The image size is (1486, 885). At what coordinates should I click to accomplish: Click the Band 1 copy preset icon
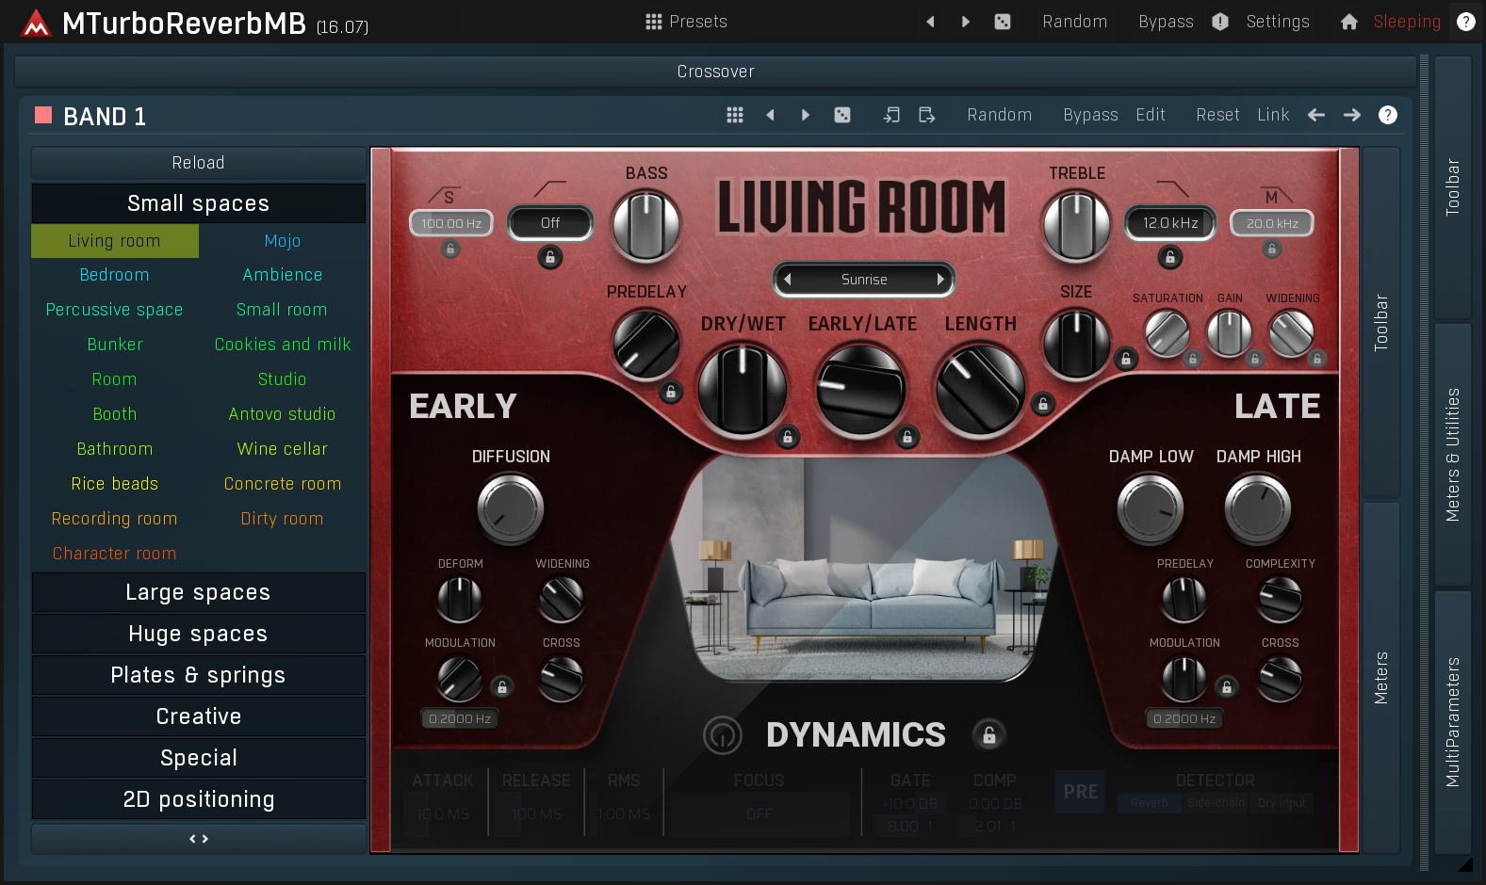pos(891,115)
